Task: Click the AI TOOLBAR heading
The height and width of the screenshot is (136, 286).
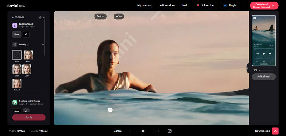Action: tap(18, 17)
